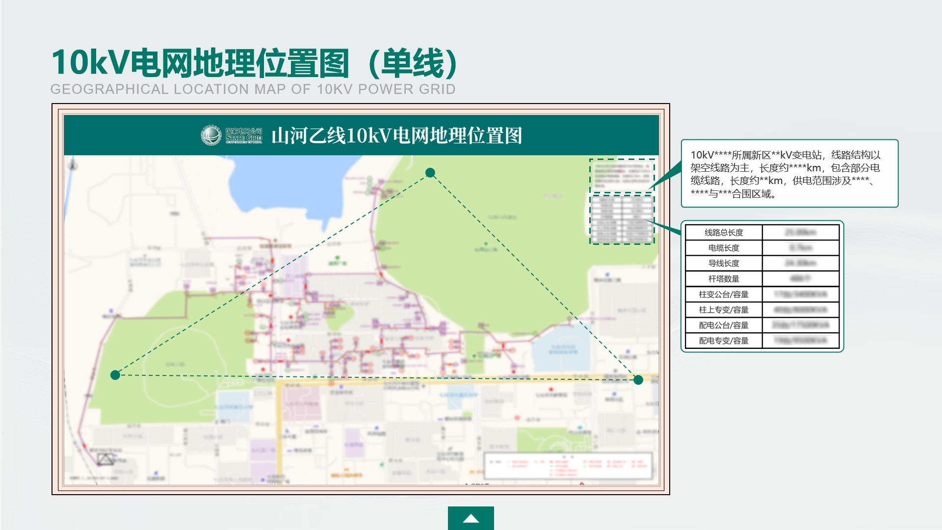The width and height of the screenshot is (942, 530).
Task: Click the English subtitle GEOGRAPHICAL LOCATION MAP
Action: (x=253, y=89)
